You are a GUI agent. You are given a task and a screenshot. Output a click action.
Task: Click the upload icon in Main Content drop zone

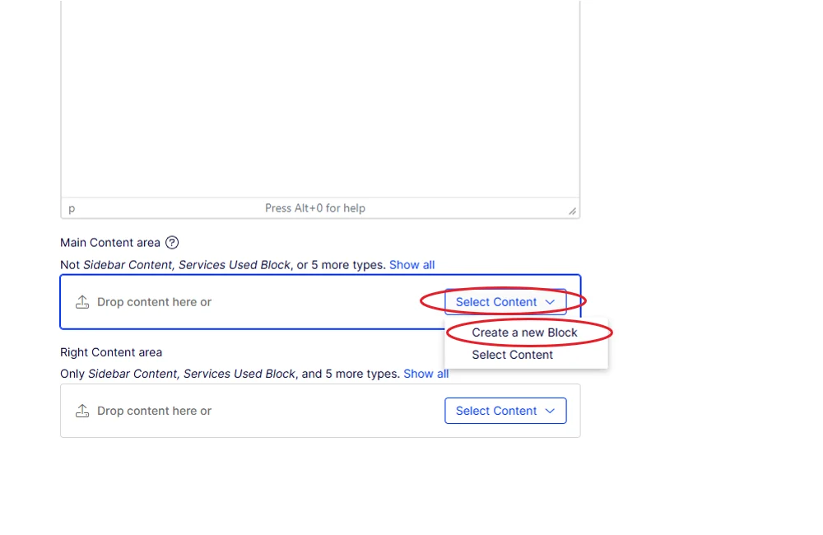[x=82, y=302]
